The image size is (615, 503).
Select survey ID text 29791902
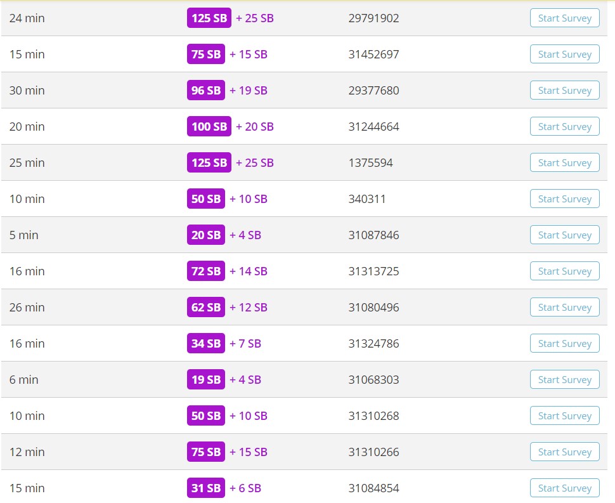click(x=374, y=18)
